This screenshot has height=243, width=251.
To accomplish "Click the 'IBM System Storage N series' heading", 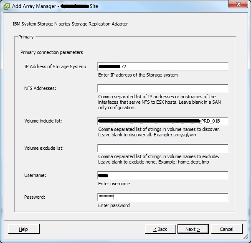I will click(x=70, y=24).
